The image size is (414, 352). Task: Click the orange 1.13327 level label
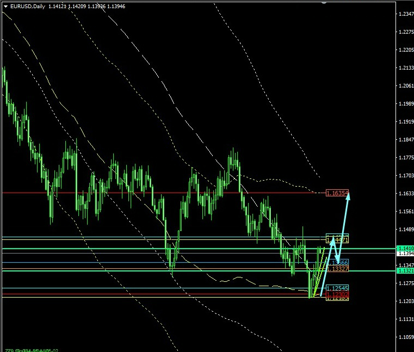tap(336, 269)
